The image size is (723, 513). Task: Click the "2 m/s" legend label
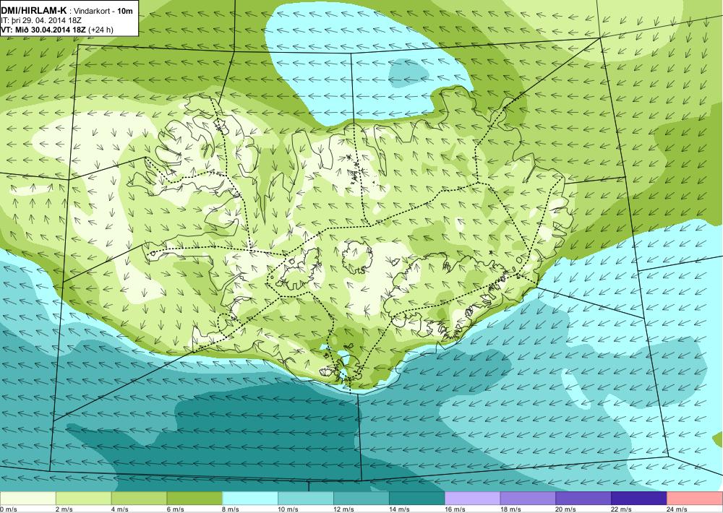tap(64, 509)
